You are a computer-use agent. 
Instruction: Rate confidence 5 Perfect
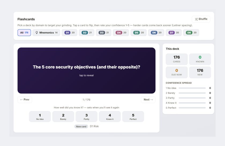click(x=133, y=117)
